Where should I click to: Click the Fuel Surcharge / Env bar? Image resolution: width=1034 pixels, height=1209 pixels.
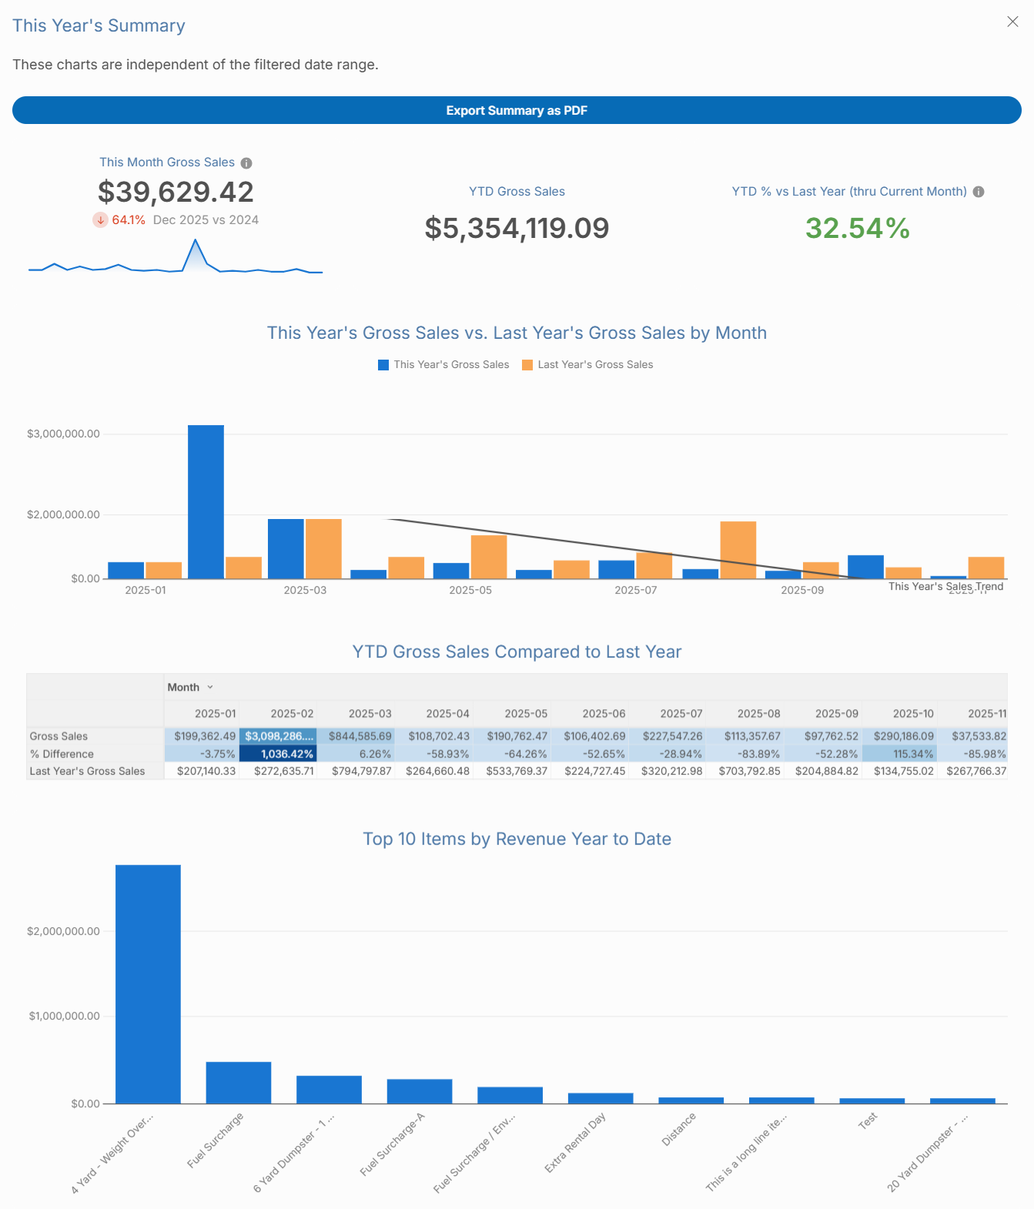(510, 1095)
